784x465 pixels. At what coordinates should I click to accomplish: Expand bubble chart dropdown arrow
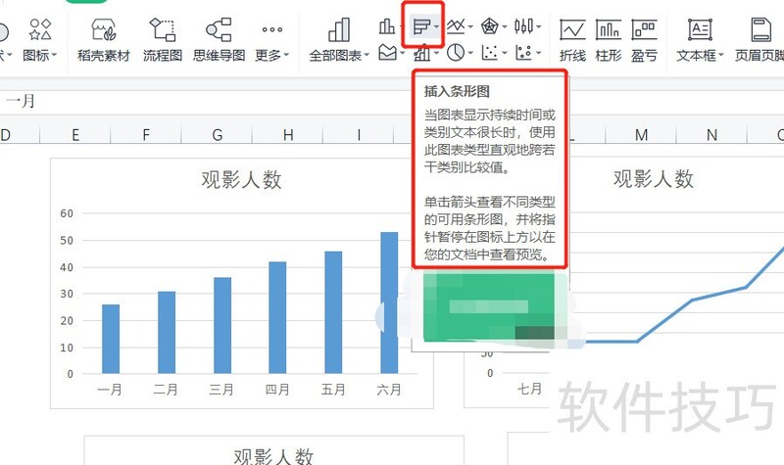pyautogui.click(x=538, y=53)
